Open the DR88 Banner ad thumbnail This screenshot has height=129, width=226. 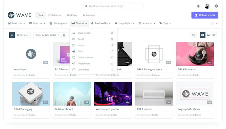tap(195, 54)
